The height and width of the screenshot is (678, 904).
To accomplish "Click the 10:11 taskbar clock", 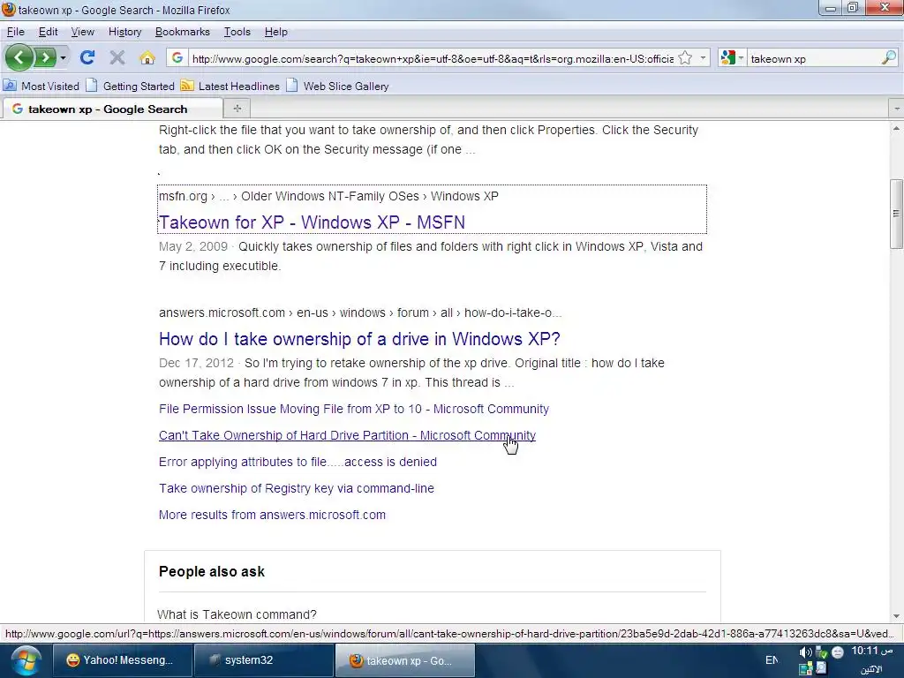I will [873, 652].
